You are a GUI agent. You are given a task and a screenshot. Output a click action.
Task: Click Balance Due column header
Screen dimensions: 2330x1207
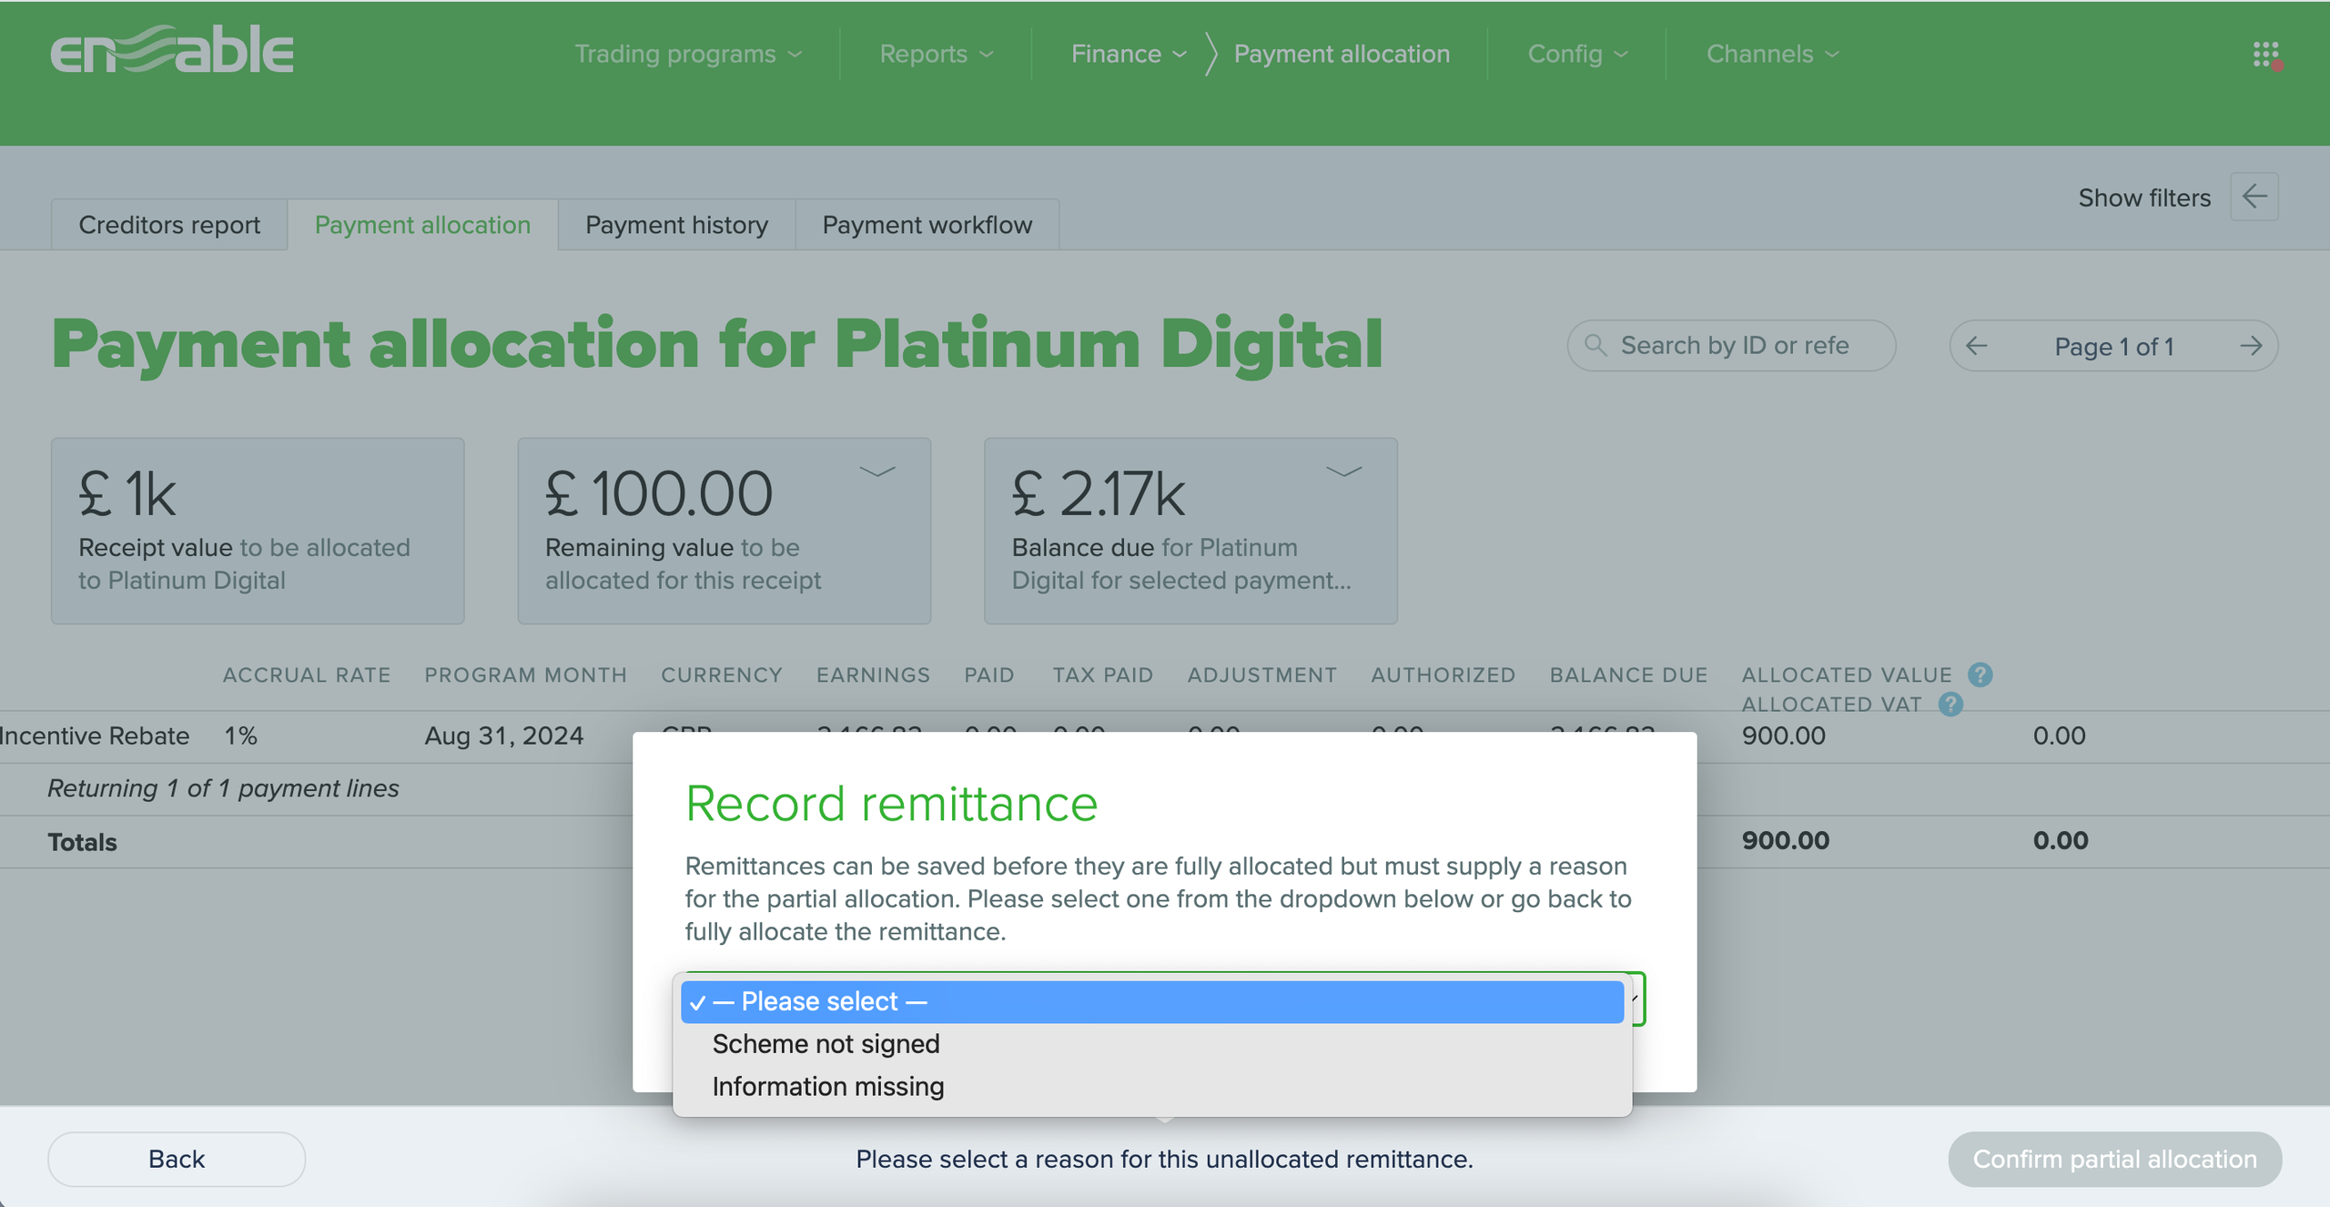pos(1628,675)
